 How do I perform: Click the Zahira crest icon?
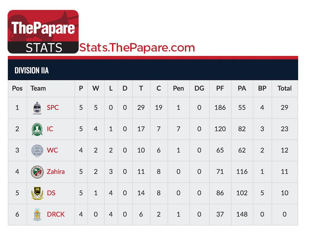[37, 172]
